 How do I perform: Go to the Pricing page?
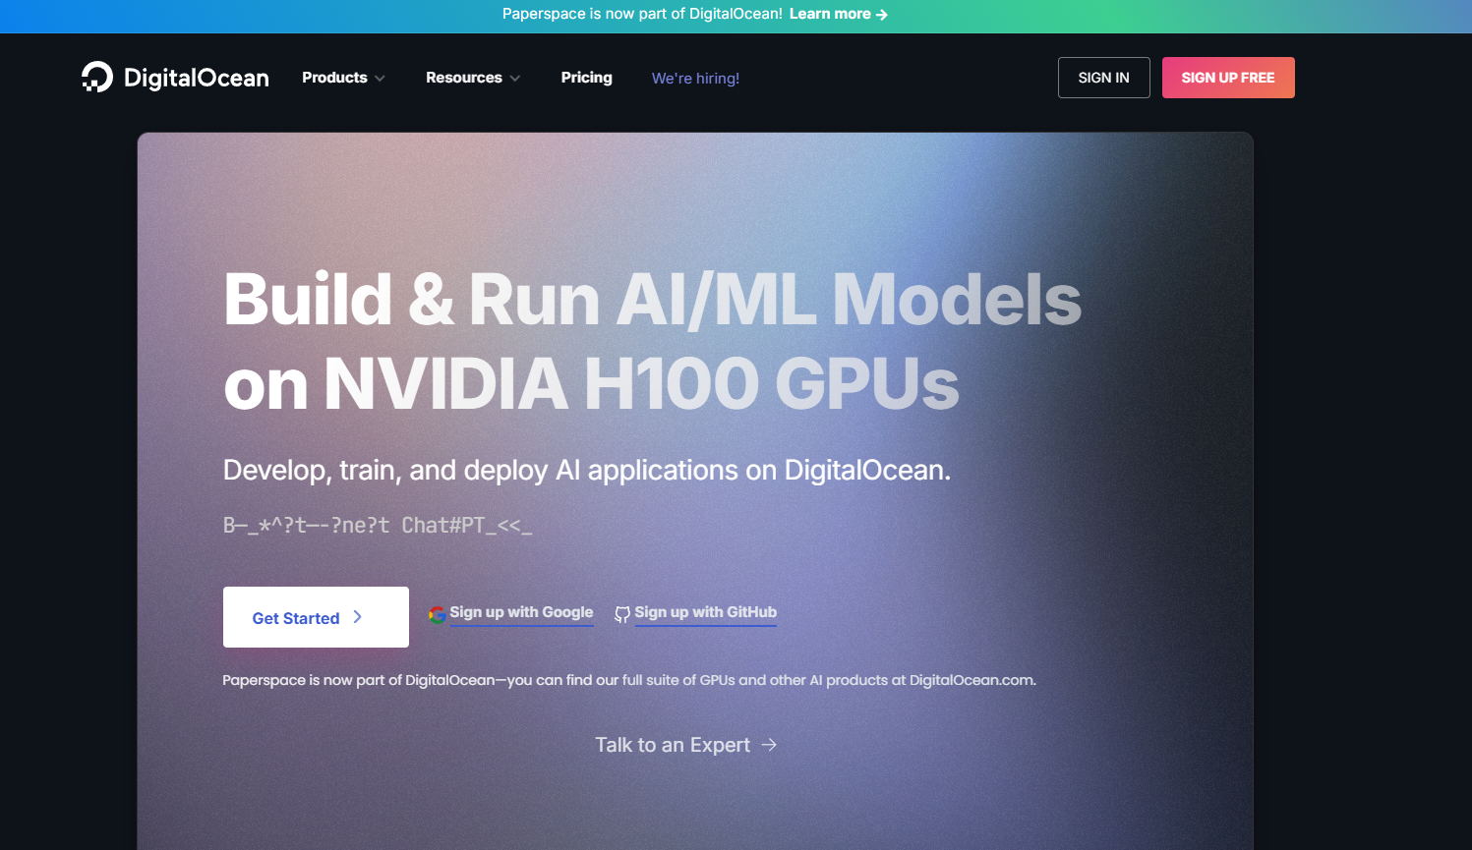tap(586, 78)
